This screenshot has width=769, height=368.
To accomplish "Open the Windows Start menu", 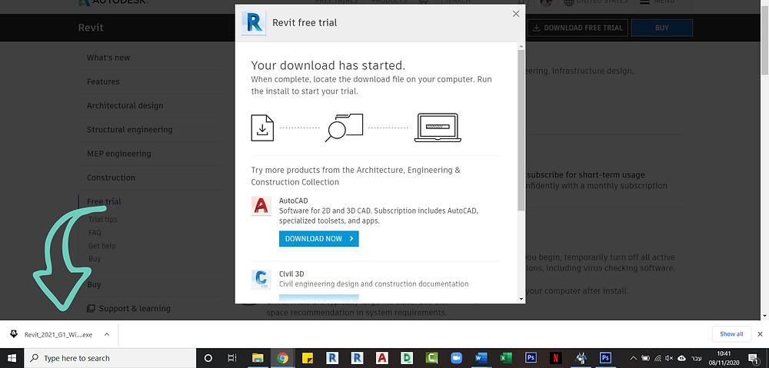I will pos(12,358).
